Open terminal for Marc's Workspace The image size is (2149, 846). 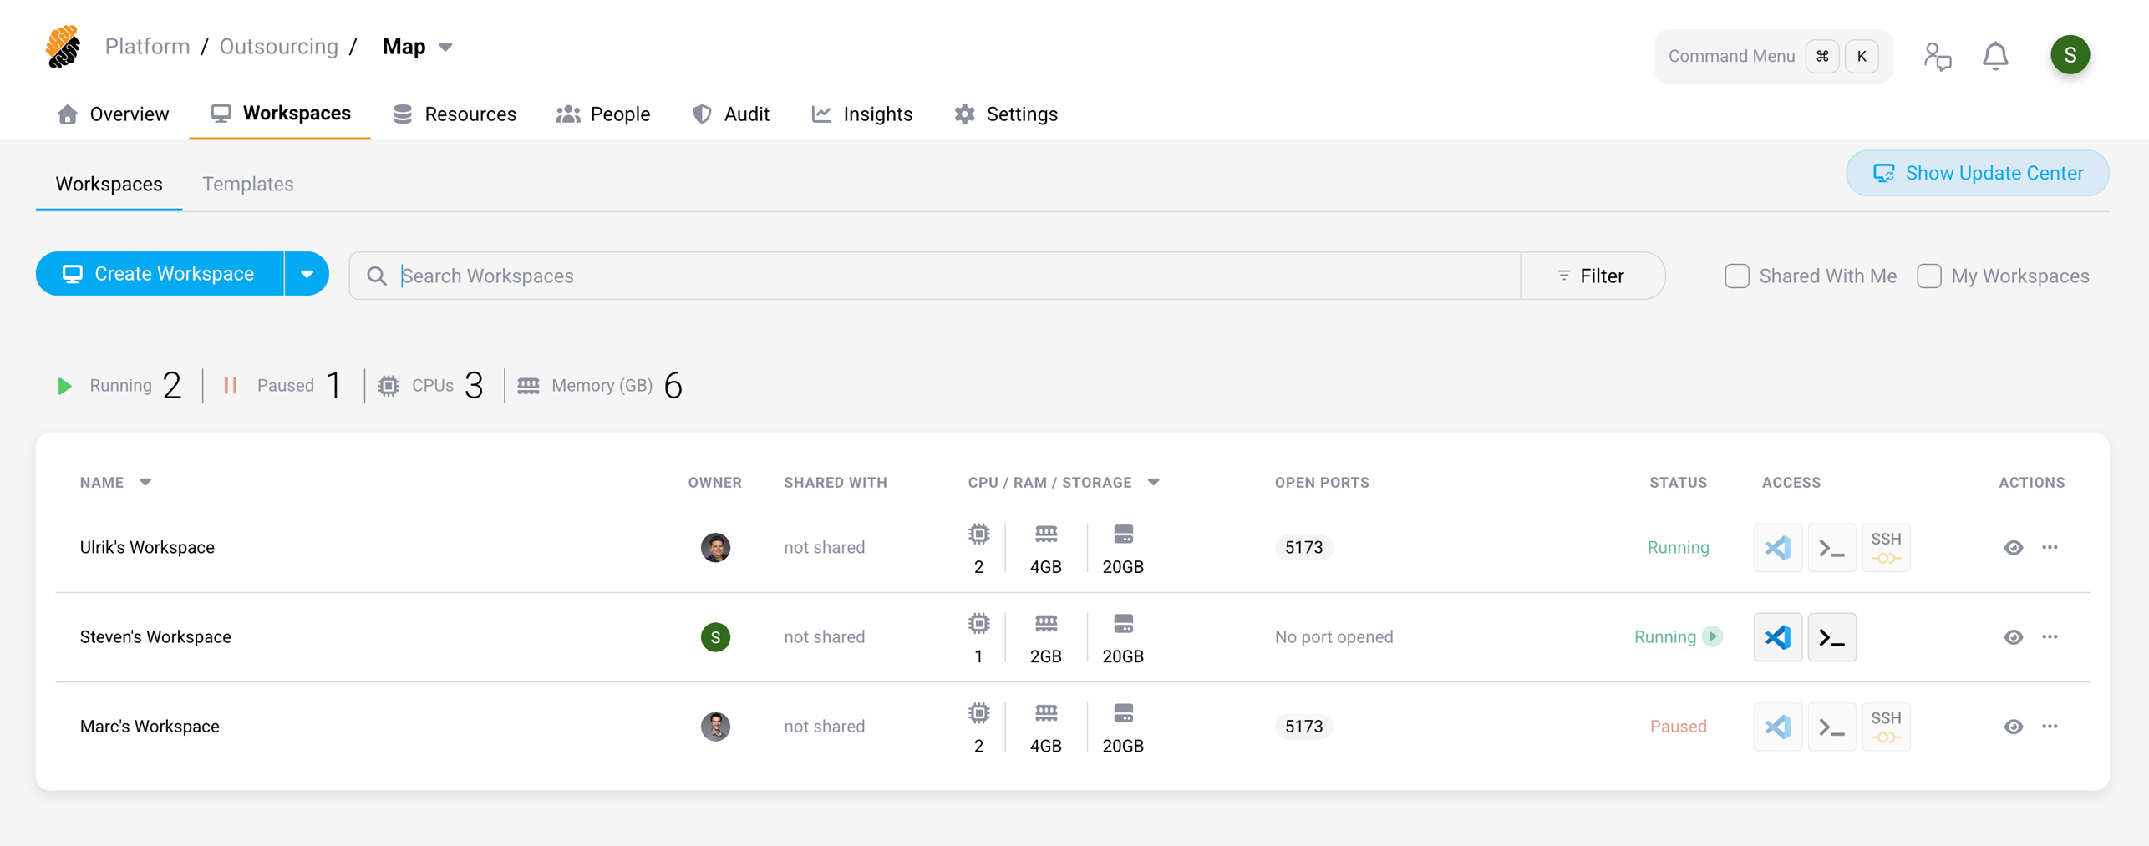pyautogui.click(x=1831, y=727)
